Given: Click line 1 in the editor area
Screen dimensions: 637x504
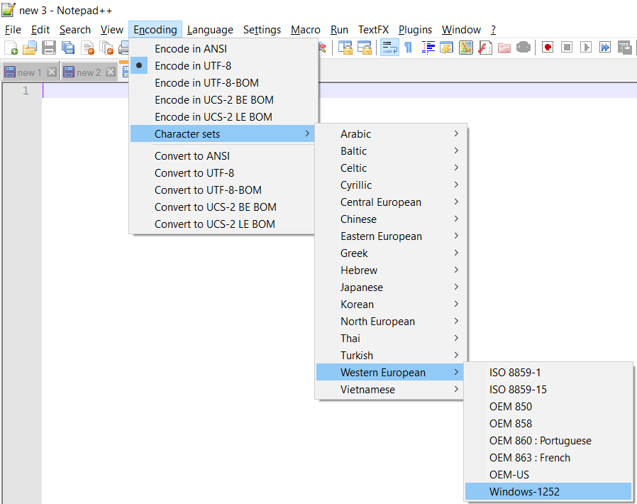Looking at the screenshot, I should pyautogui.click(x=477, y=91).
